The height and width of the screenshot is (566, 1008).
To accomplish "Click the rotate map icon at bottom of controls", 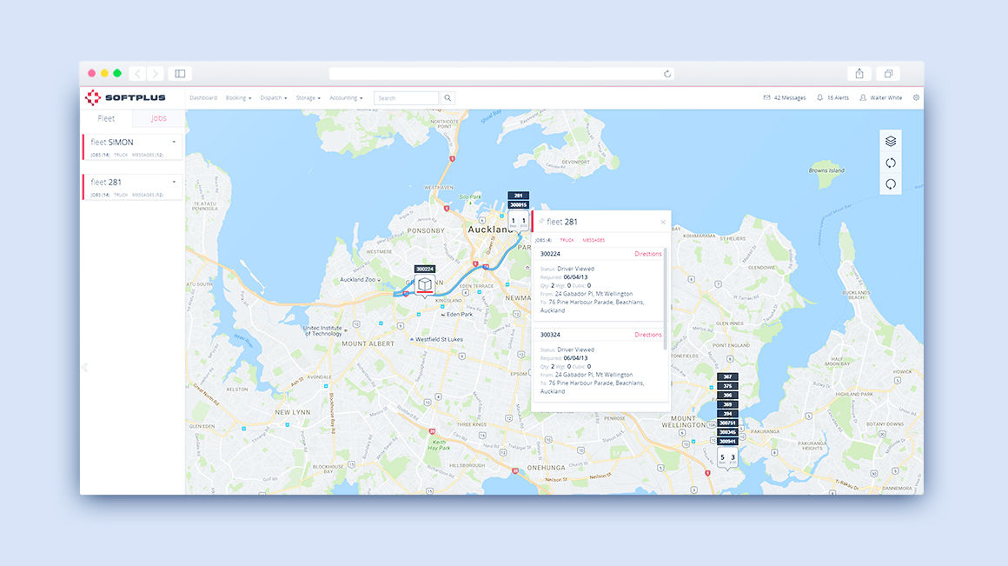I will (889, 184).
